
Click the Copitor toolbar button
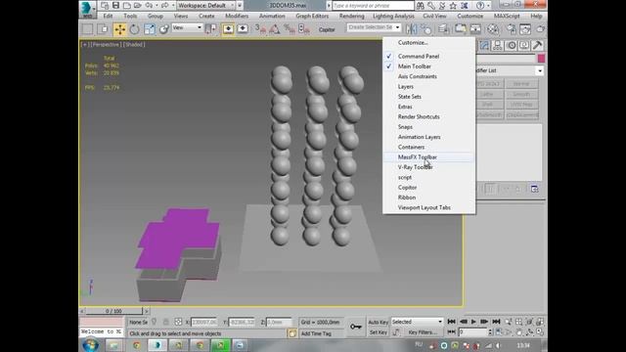pos(327,29)
